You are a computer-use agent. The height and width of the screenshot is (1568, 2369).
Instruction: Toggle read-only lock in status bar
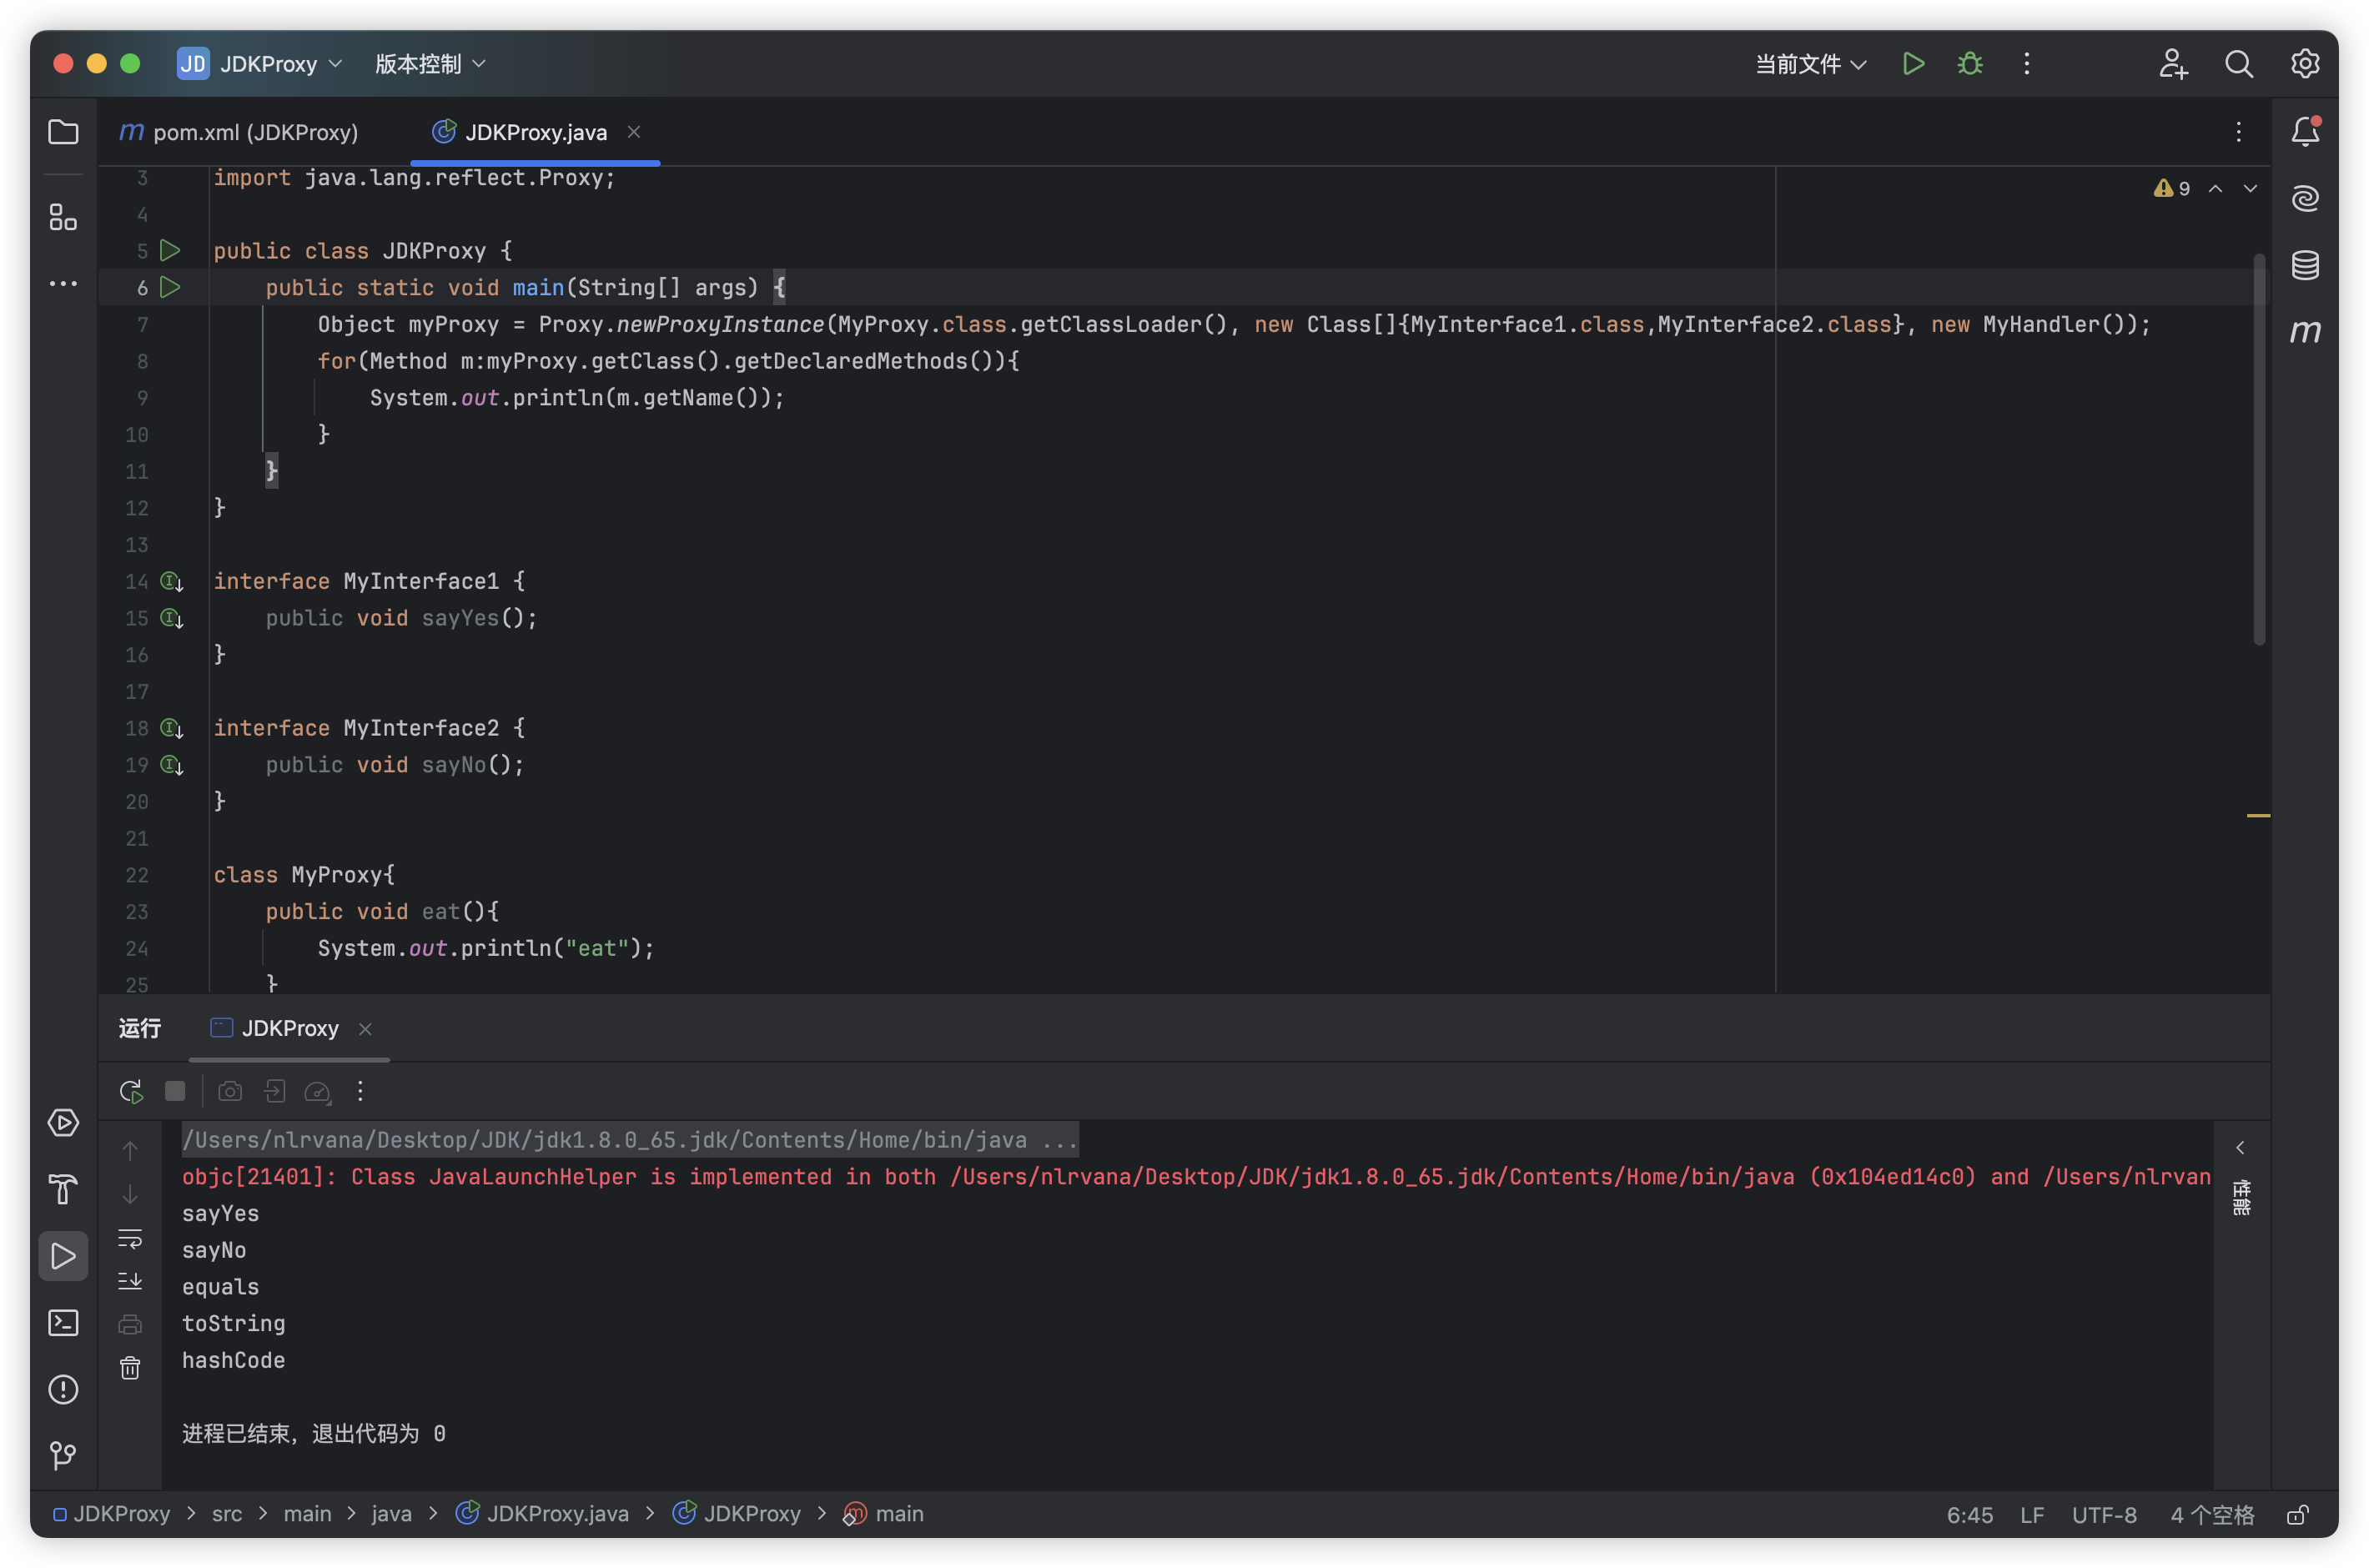(x=2298, y=1514)
